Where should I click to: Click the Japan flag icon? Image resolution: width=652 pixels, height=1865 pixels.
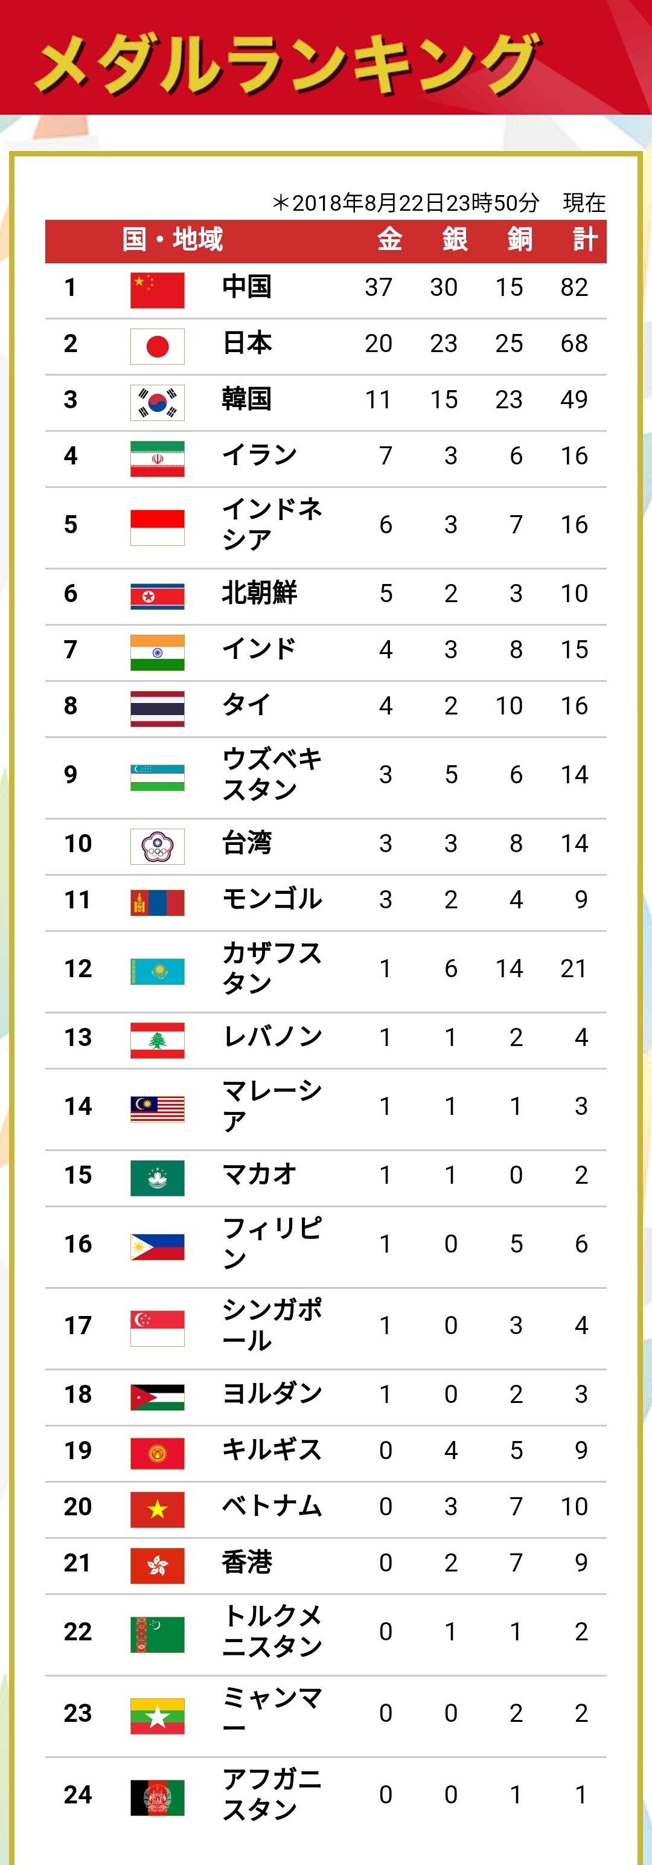coord(157,346)
